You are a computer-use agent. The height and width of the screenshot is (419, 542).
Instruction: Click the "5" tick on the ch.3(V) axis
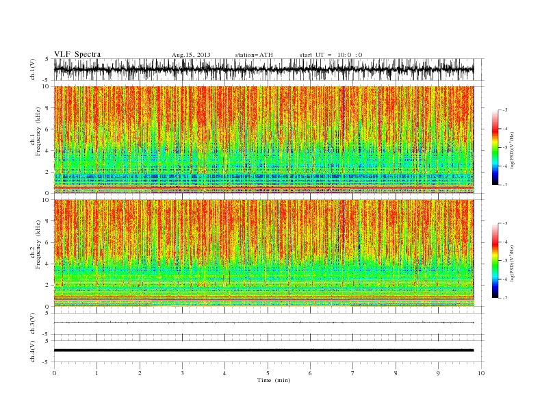[x=48, y=313]
